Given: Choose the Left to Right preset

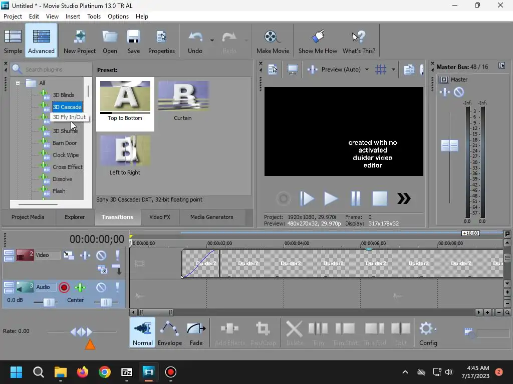Looking at the screenshot, I should pos(125,155).
